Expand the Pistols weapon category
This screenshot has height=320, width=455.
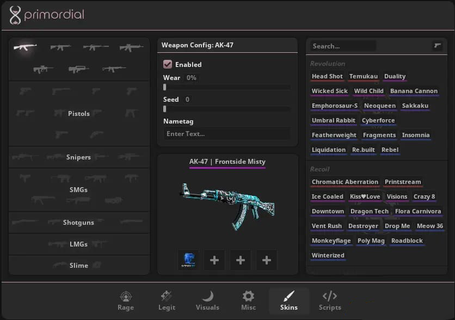pyautogui.click(x=79, y=113)
